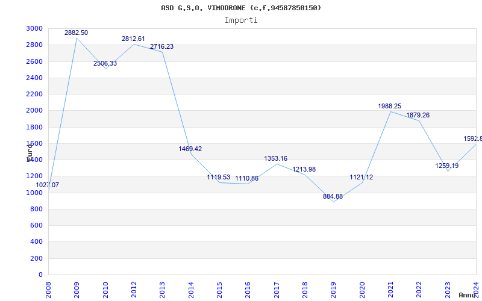Click the 800 y-axis tick label

tap(36, 209)
